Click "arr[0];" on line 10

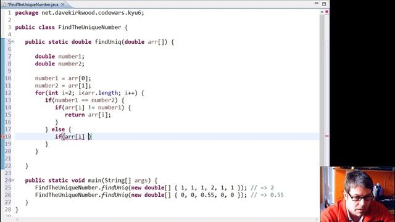[x=80, y=78]
